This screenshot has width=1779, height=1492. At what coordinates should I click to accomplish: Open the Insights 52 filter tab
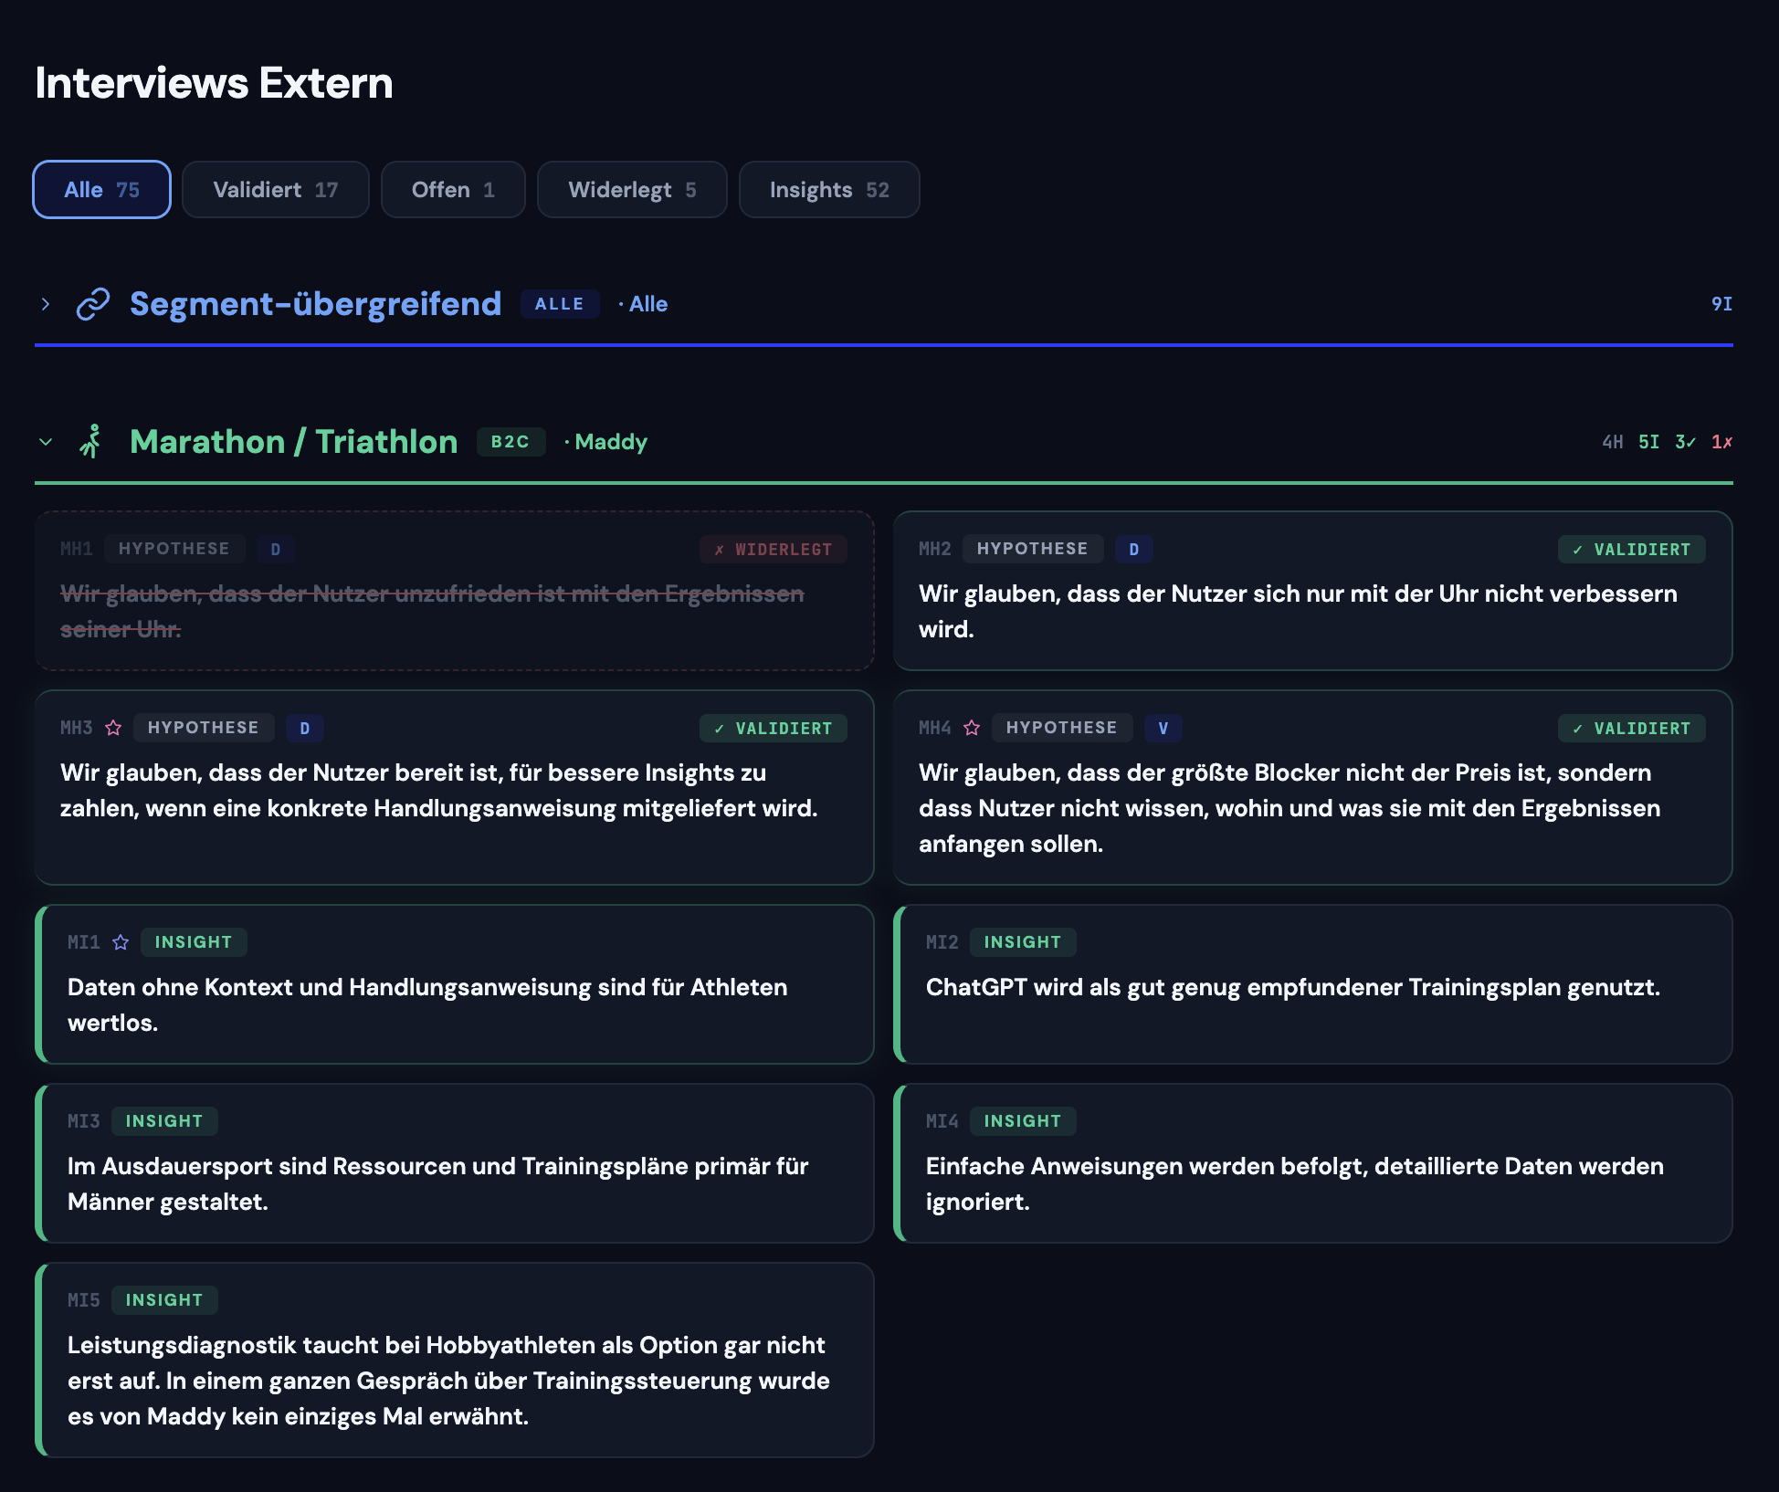pos(829,190)
